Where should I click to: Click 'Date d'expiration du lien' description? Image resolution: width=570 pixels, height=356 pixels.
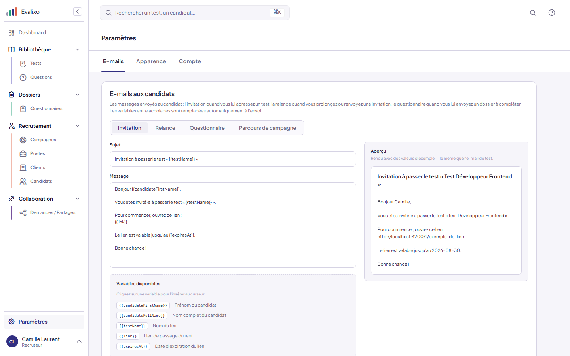tap(180, 346)
